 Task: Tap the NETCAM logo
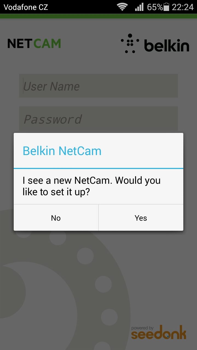tap(34, 43)
